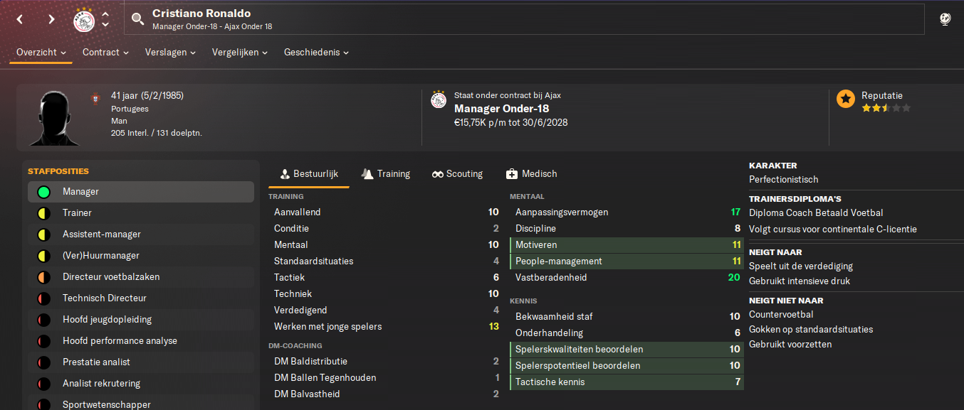The width and height of the screenshot is (964, 410).
Task: Click Werken met jonge spelers attribute
Action: (x=385, y=326)
